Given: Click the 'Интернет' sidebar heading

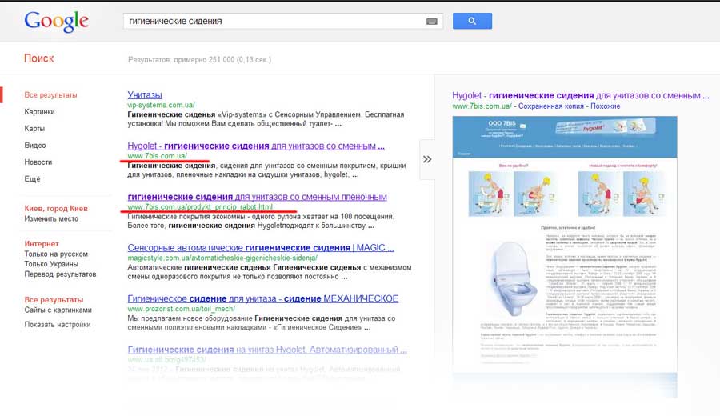Looking at the screenshot, I should click(42, 244).
